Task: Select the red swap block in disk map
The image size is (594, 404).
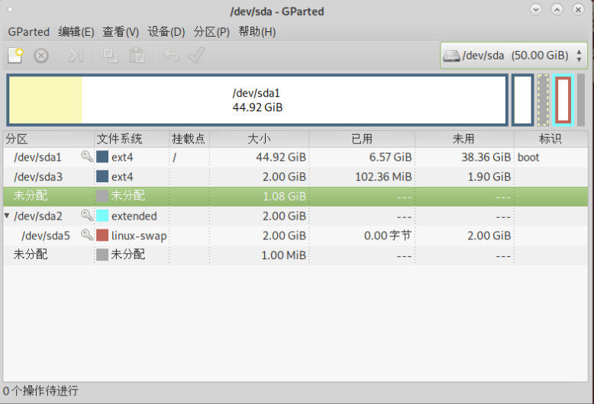Action: tap(563, 101)
